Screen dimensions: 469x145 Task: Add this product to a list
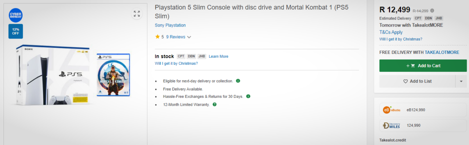click(417, 81)
